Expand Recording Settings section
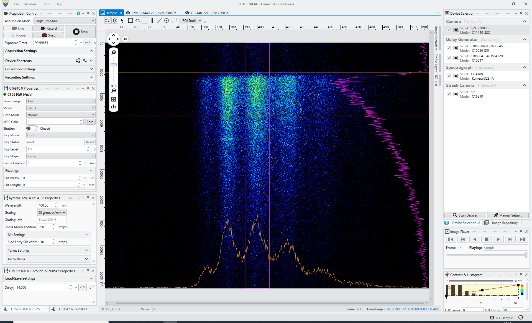 49,77
